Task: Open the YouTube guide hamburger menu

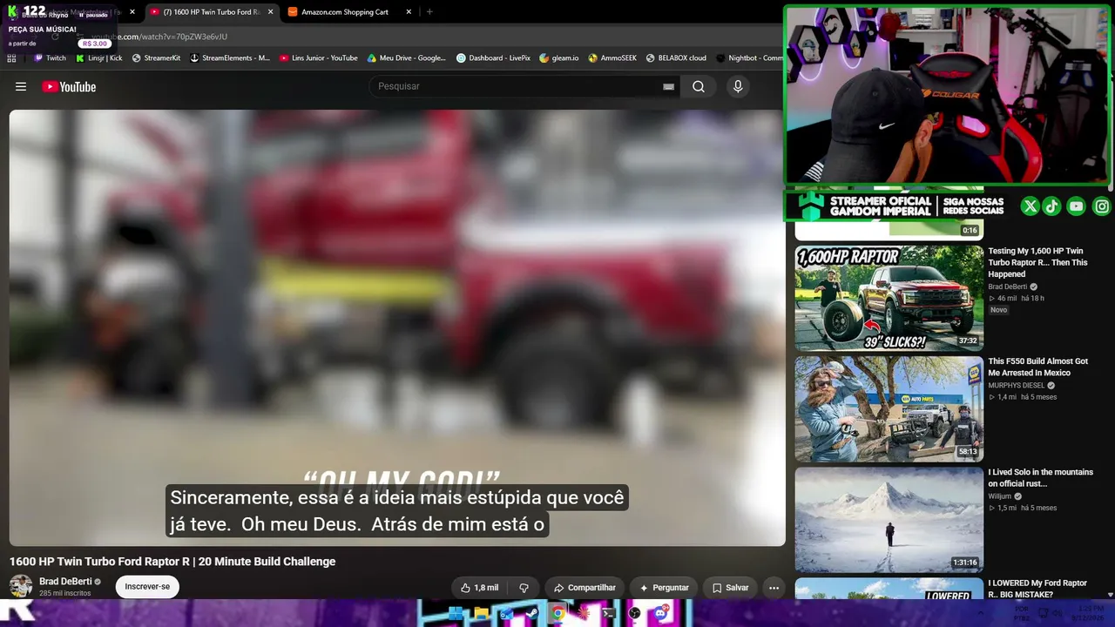Action: [21, 86]
